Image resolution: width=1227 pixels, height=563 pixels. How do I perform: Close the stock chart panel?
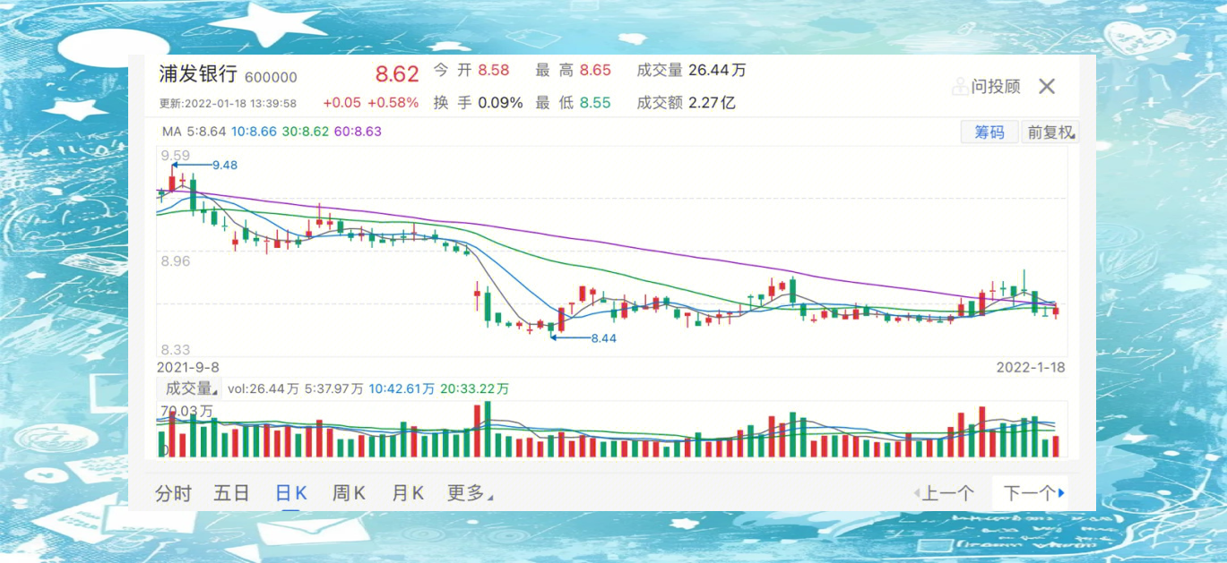click(1047, 87)
